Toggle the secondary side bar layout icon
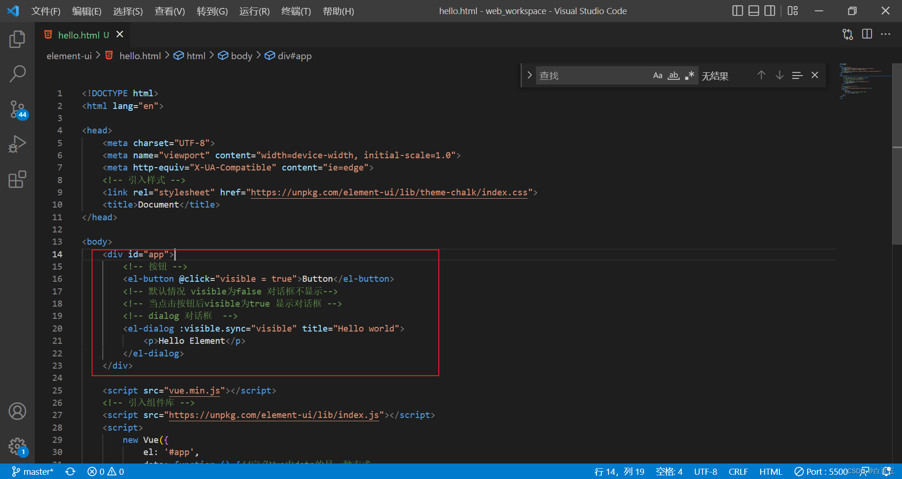 (x=770, y=11)
